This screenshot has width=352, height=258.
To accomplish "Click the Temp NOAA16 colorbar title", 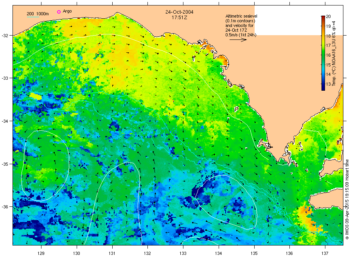I will [334, 54].
